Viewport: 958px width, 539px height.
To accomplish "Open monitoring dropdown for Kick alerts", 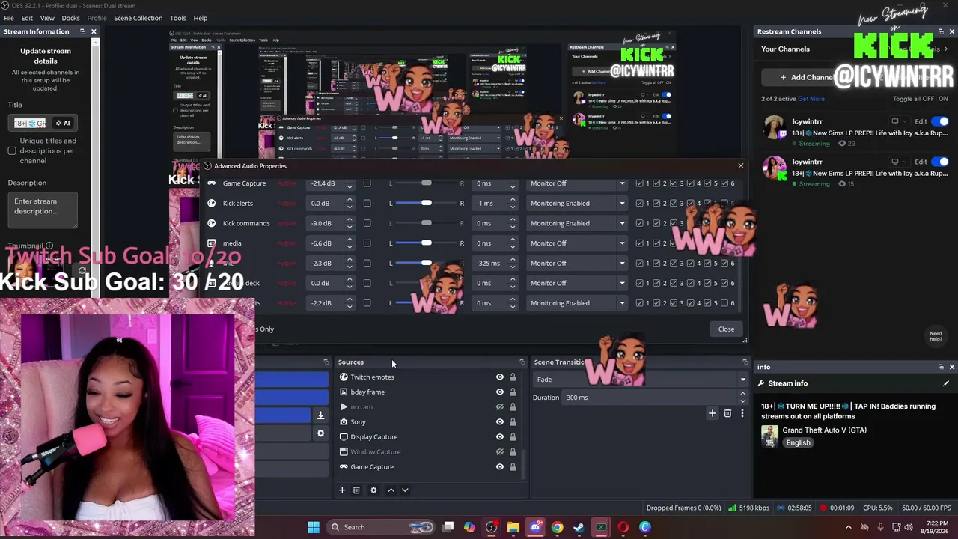I will [x=577, y=204].
